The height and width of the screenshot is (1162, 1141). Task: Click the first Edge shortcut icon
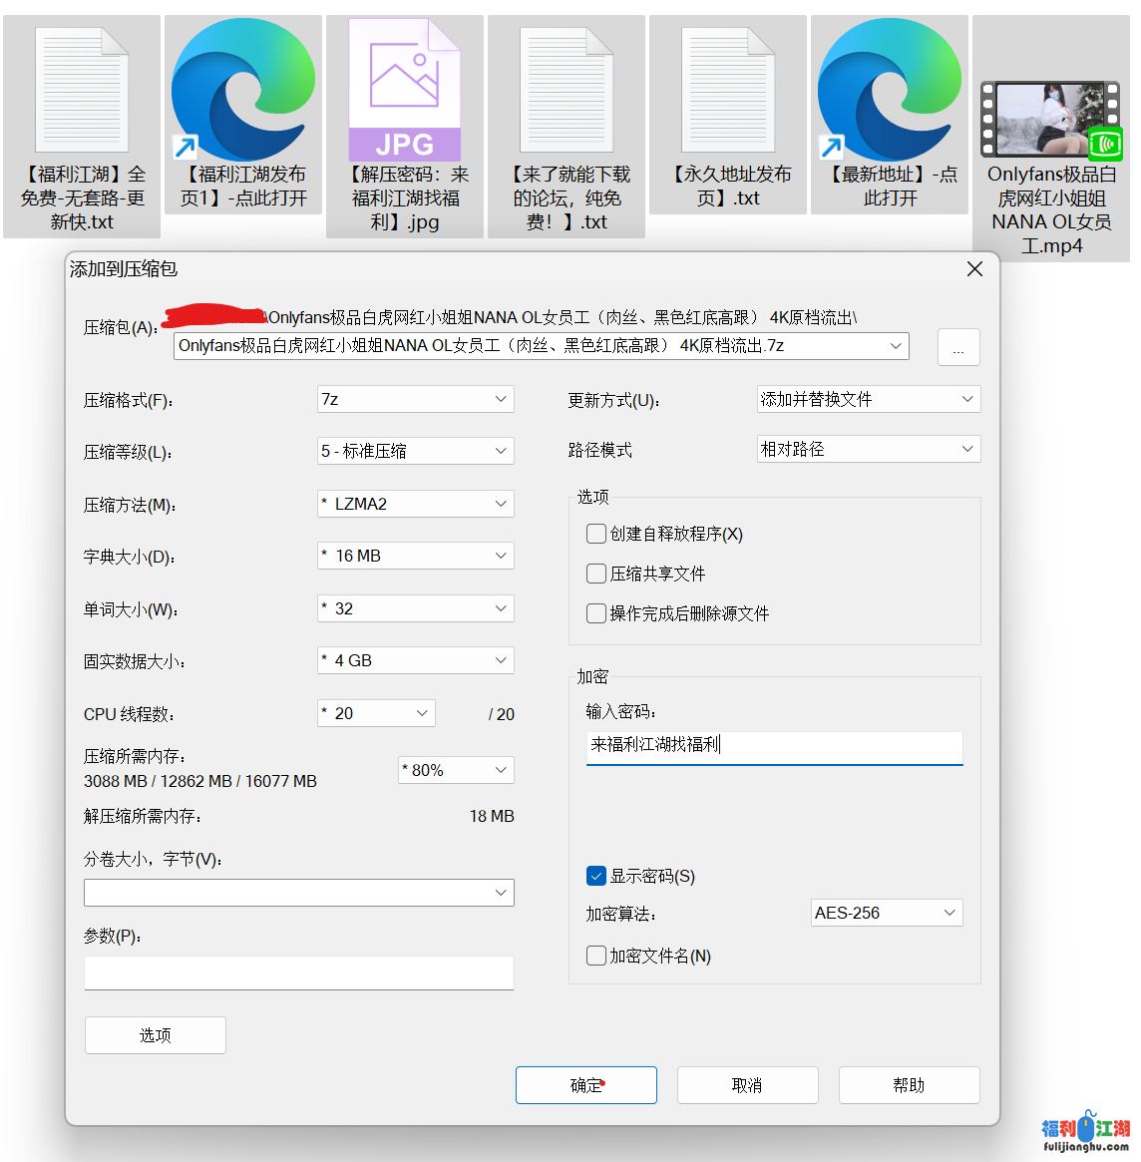[x=243, y=92]
